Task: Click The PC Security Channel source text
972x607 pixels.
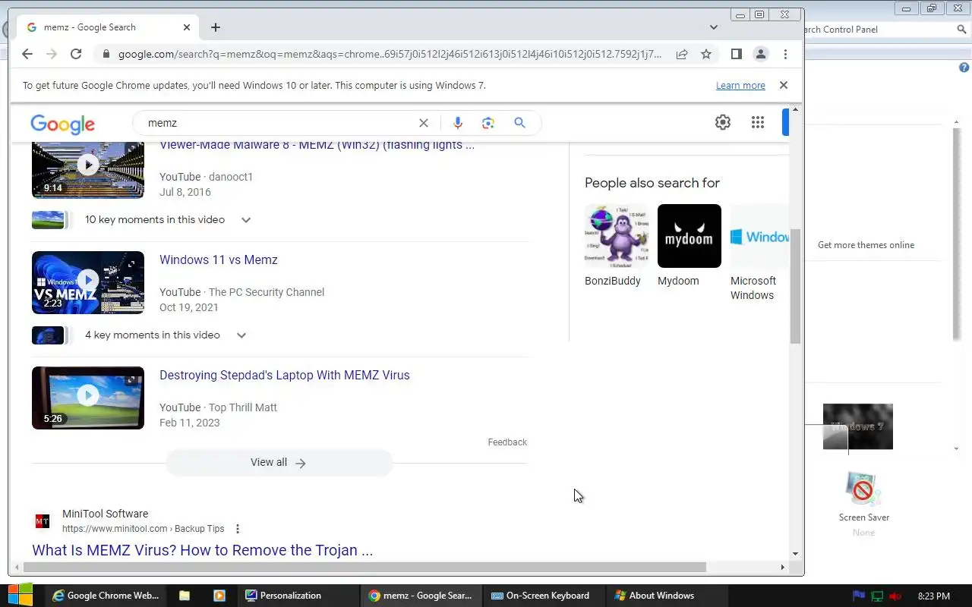Action: click(x=267, y=292)
